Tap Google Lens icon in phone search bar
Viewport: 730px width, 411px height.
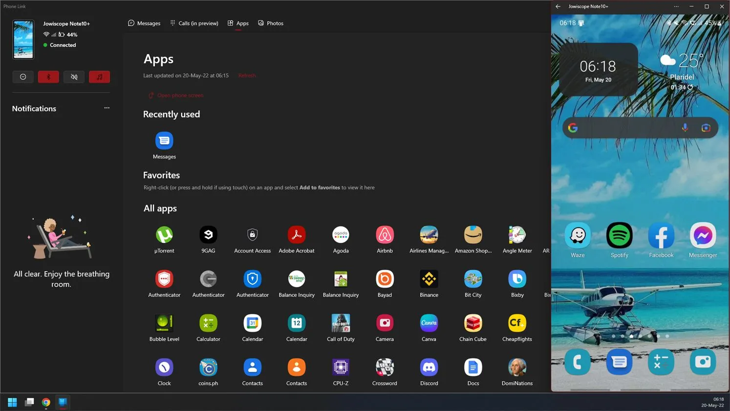click(x=706, y=128)
